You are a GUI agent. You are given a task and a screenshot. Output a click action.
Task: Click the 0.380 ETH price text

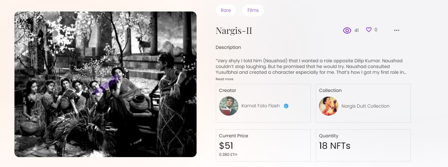(228, 155)
